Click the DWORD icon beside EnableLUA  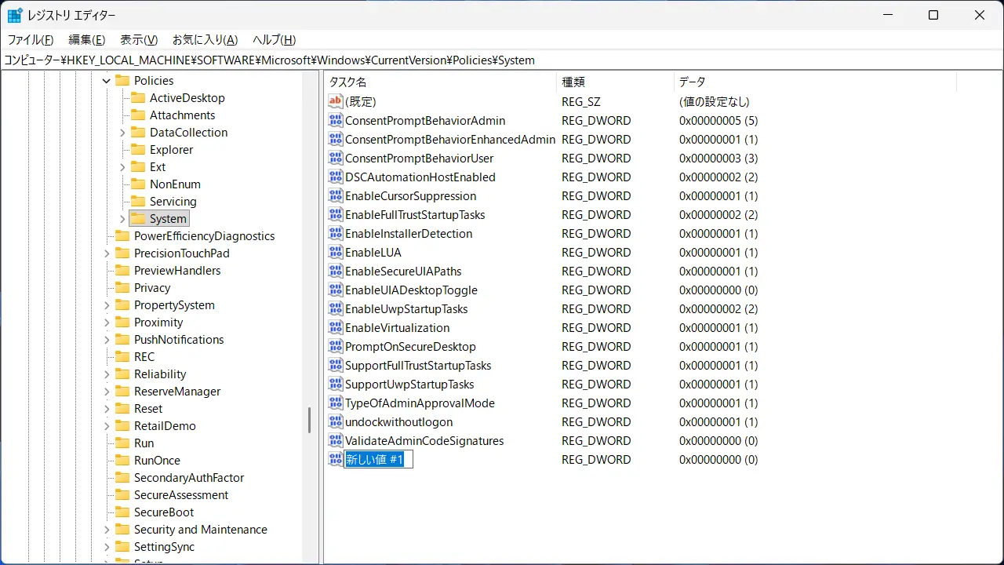click(336, 252)
